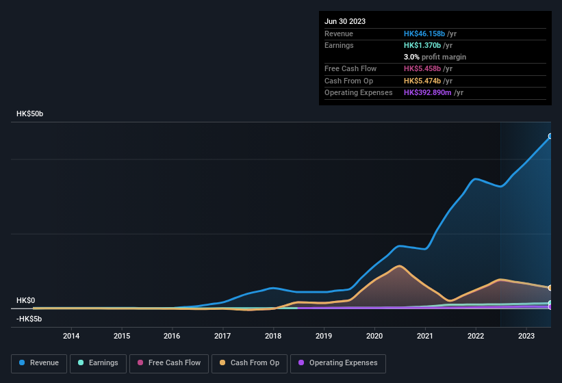The image size is (562, 383).
Task: Click the purple Operating Expenses endpoint marker
Action: (x=550, y=307)
